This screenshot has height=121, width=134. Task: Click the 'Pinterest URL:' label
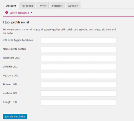point(10,84)
